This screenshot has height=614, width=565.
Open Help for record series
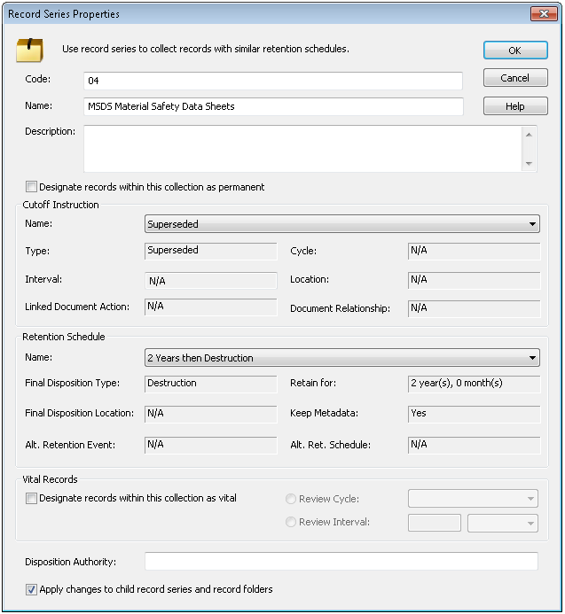pos(515,106)
